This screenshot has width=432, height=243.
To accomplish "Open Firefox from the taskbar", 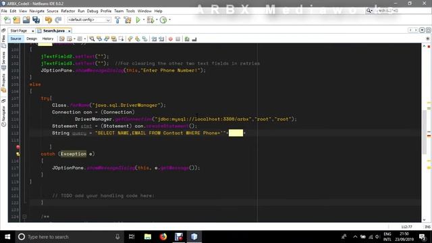I will [x=163, y=237].
